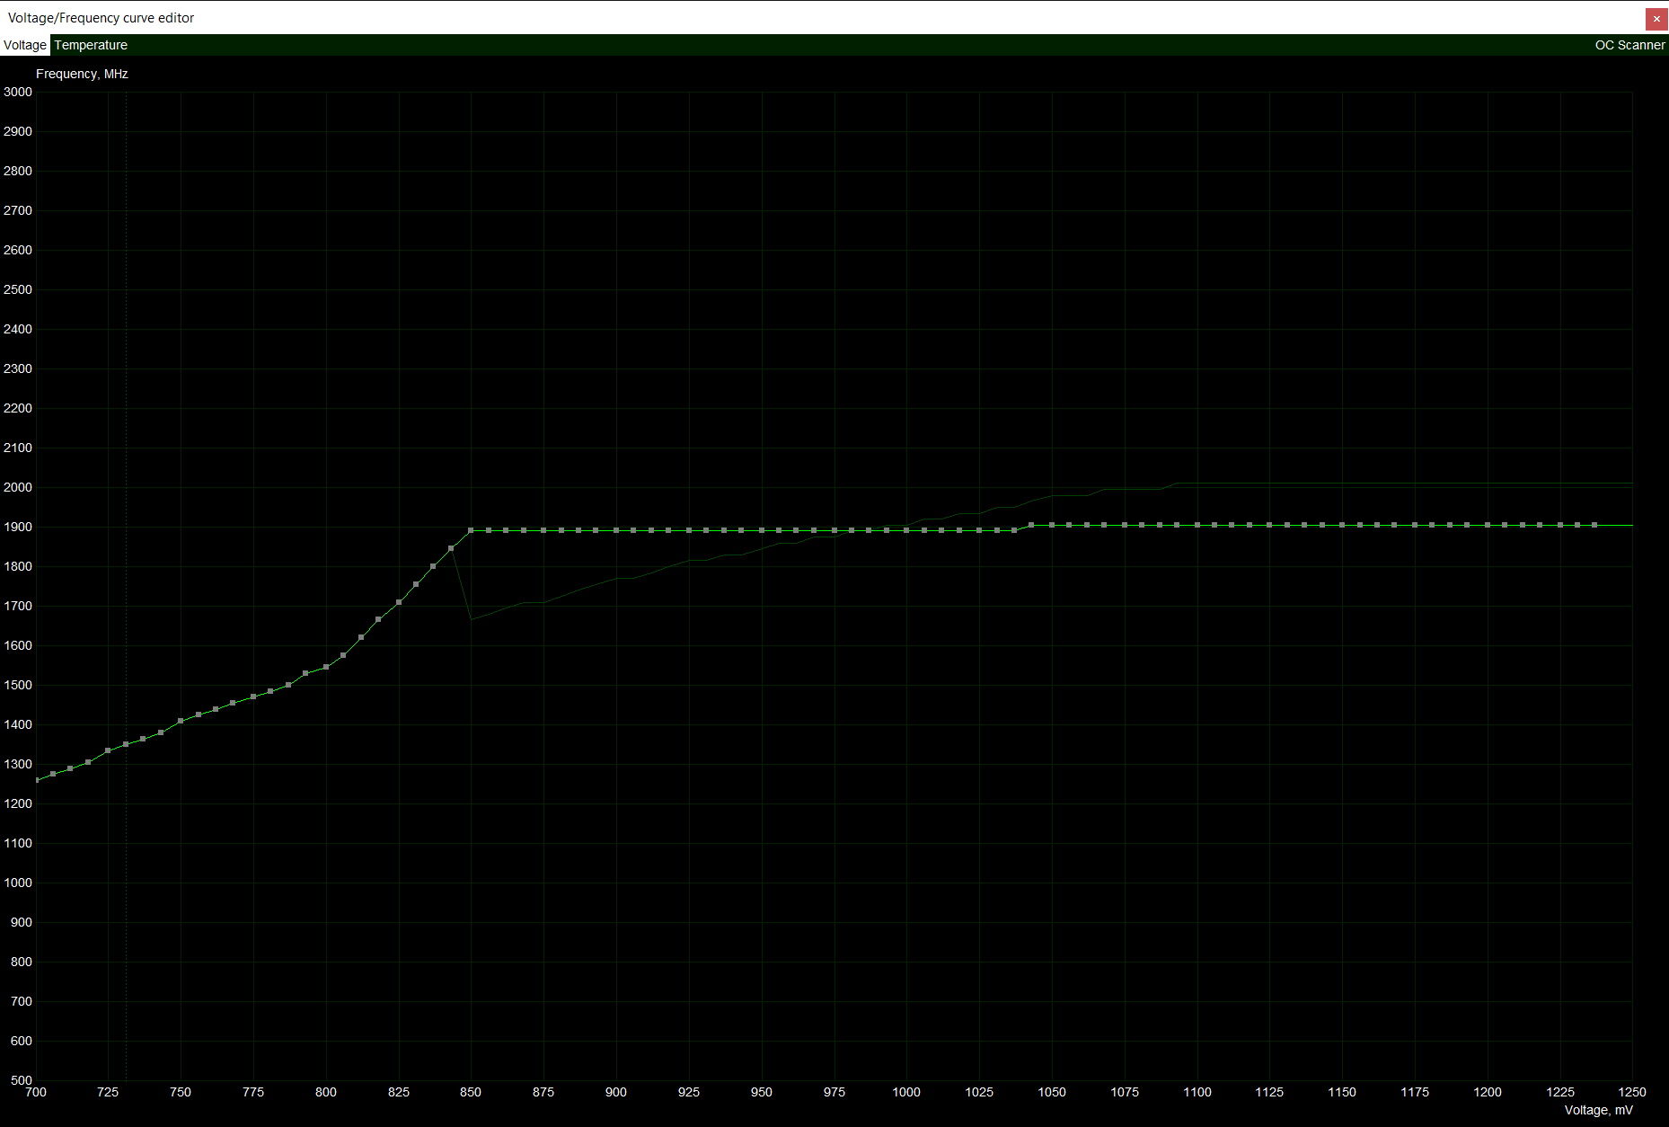The image size is (1669, 1127).
Task: Select the curve point at 1050 mV
Action: [1052, 525]
